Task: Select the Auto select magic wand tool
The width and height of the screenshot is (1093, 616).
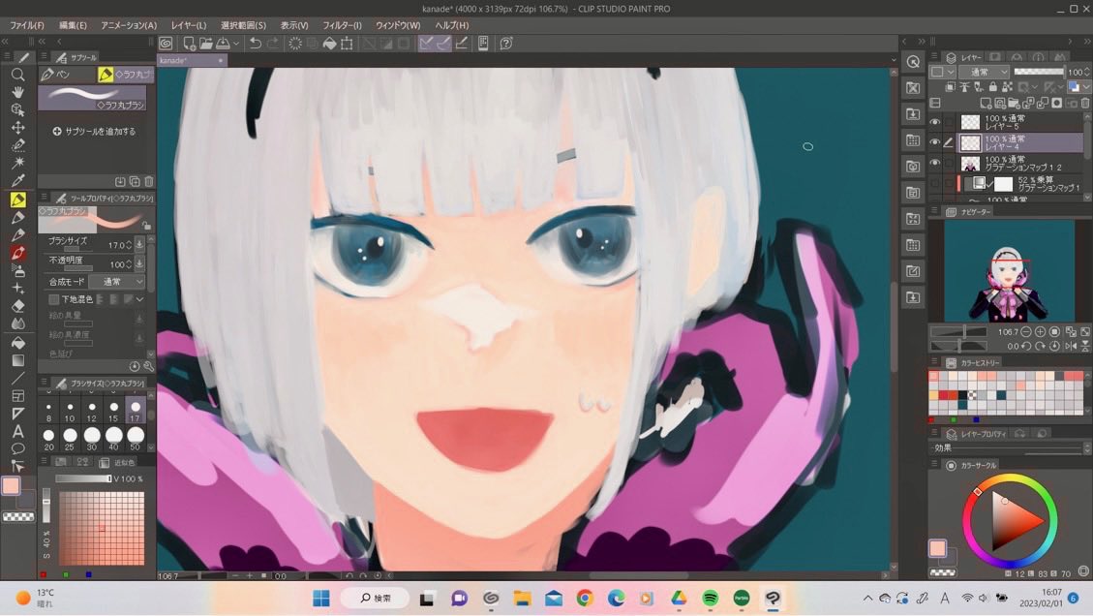Action: [x=18, y=163]
